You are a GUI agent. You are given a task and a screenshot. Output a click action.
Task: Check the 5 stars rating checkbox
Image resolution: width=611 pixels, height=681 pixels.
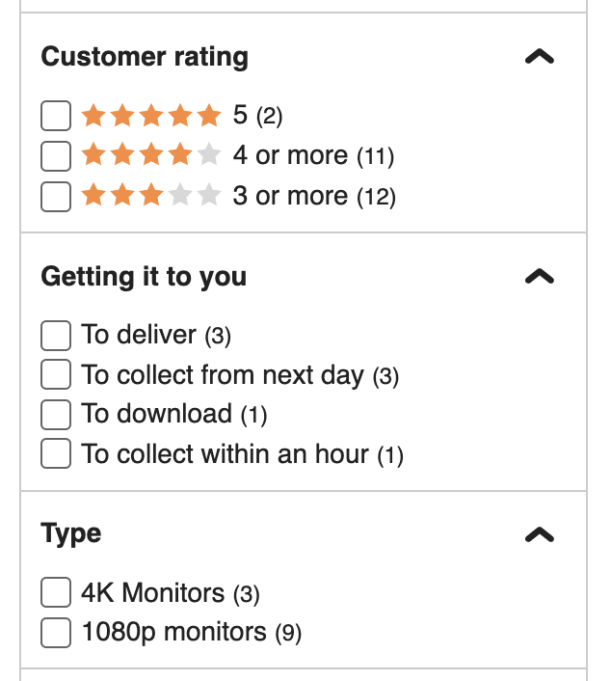tap(56, 117)
